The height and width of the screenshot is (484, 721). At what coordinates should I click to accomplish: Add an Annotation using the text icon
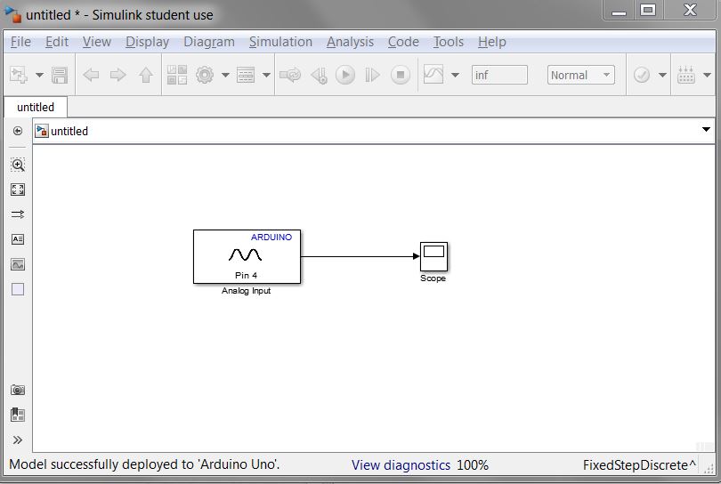[x=18, y=239]
